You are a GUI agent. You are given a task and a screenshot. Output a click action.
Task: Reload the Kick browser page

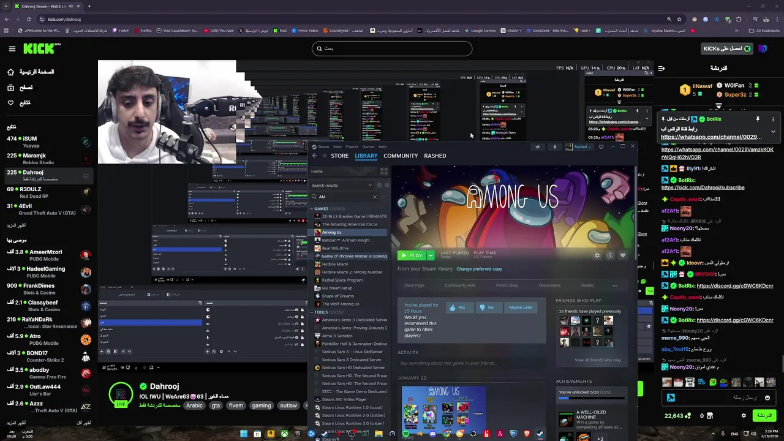30,19
